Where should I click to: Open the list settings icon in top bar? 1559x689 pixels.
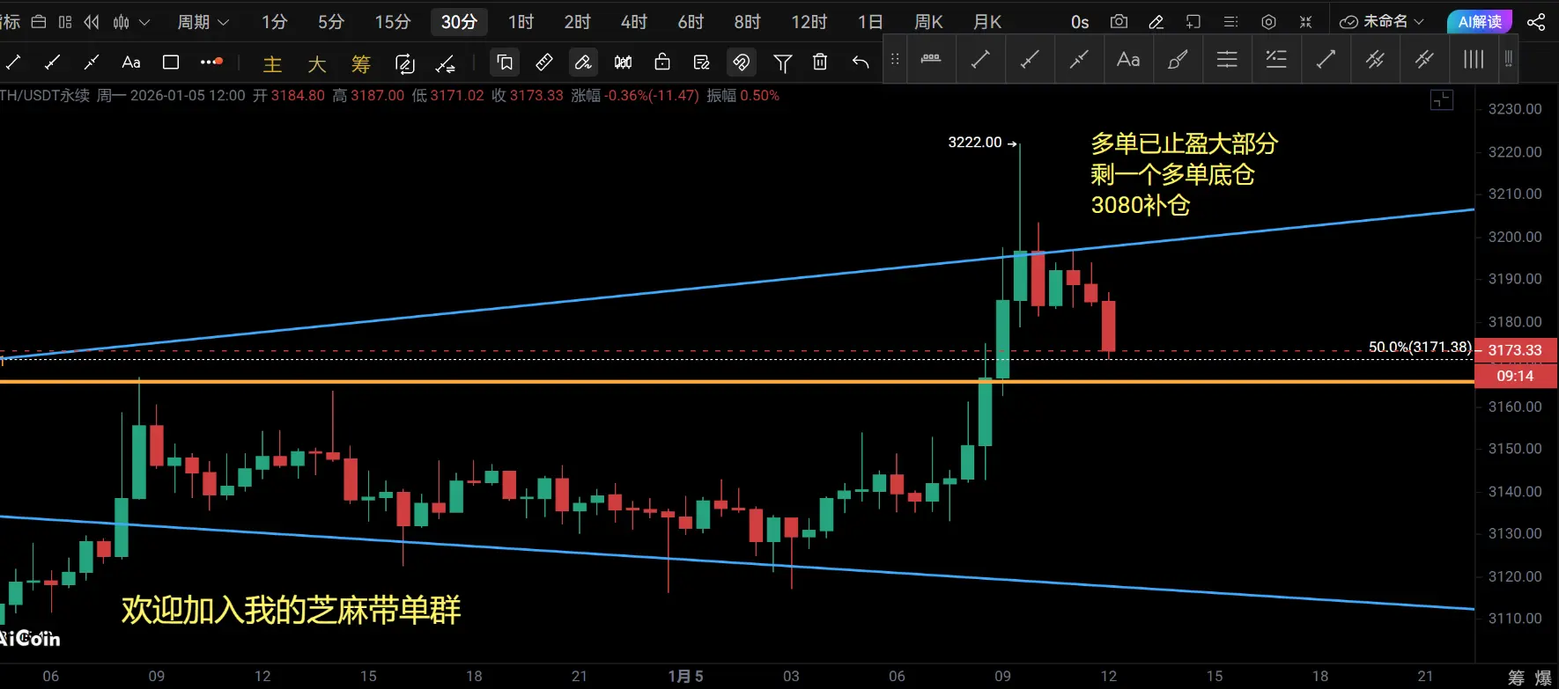tap(1231, 22)
